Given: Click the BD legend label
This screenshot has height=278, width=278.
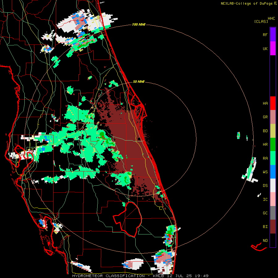Looking at the screenshot, I should coord(265,131).
